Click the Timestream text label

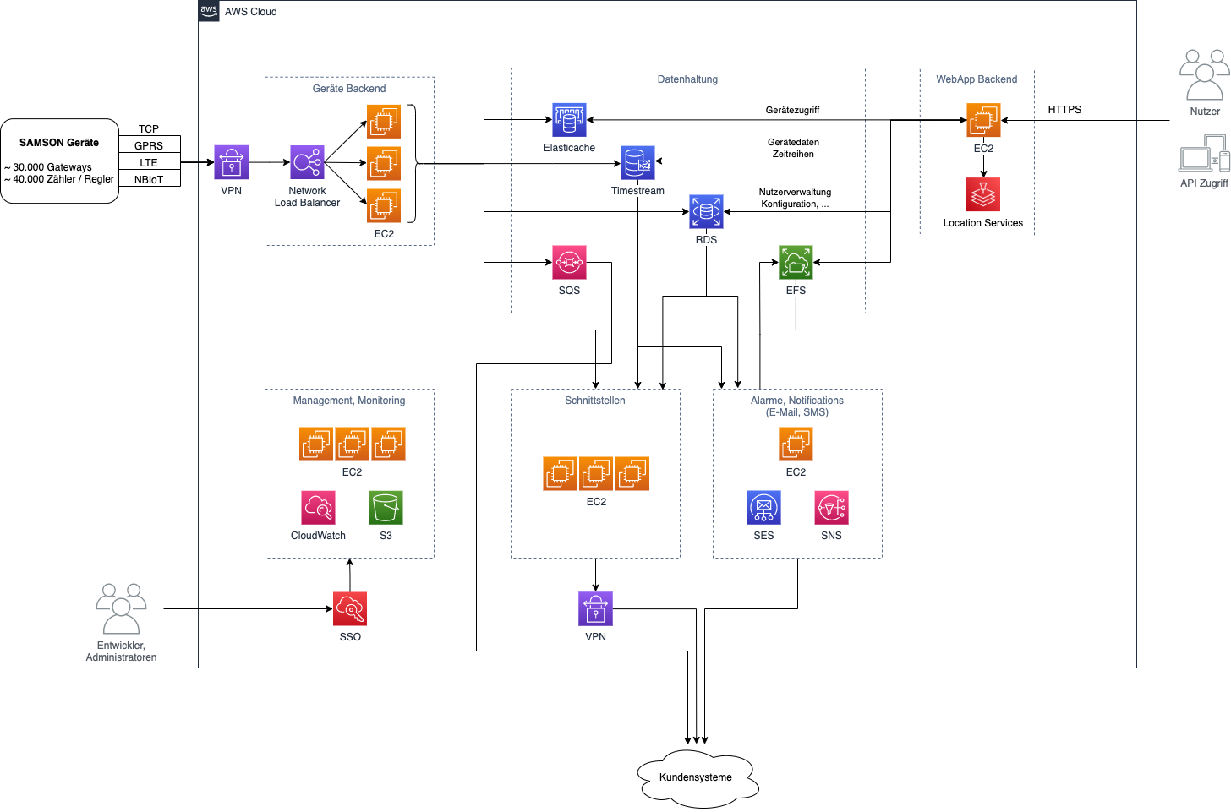tap(637, 191)
